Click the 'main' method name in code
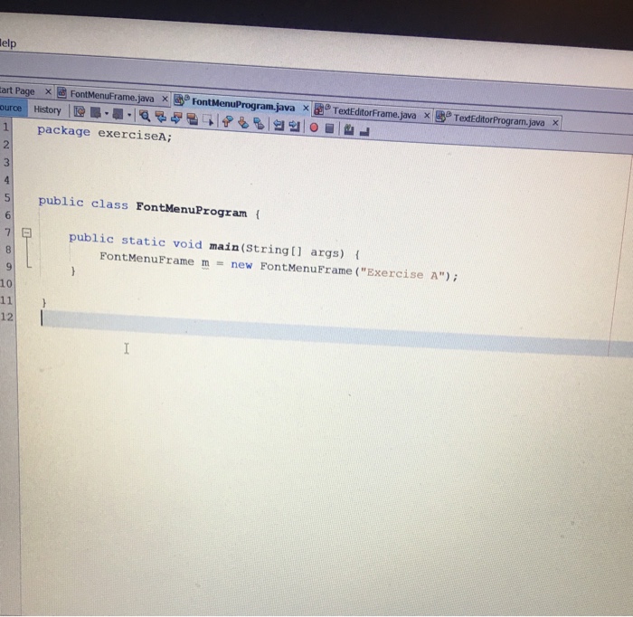The height and width of the screenshot is (617, 633). (x=224, y=246)
